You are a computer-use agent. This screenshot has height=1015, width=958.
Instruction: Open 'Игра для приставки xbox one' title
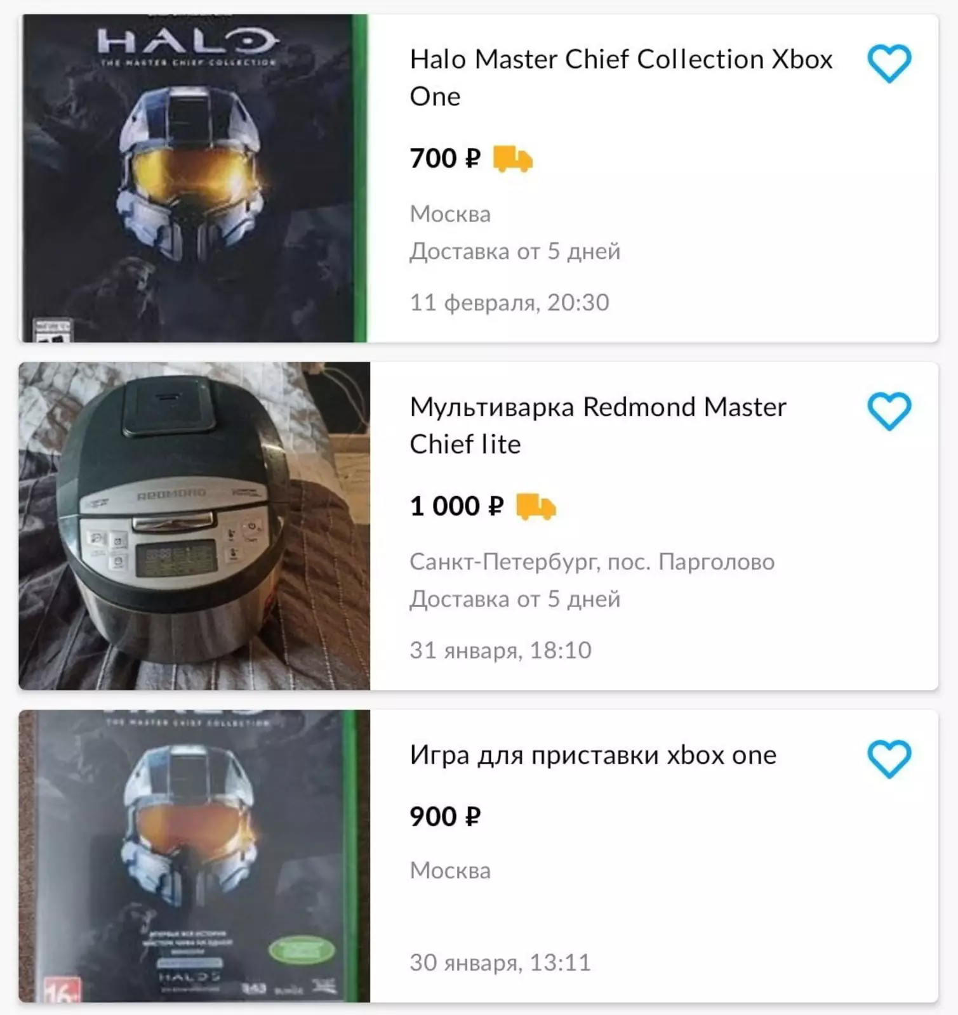pos(593,755)
